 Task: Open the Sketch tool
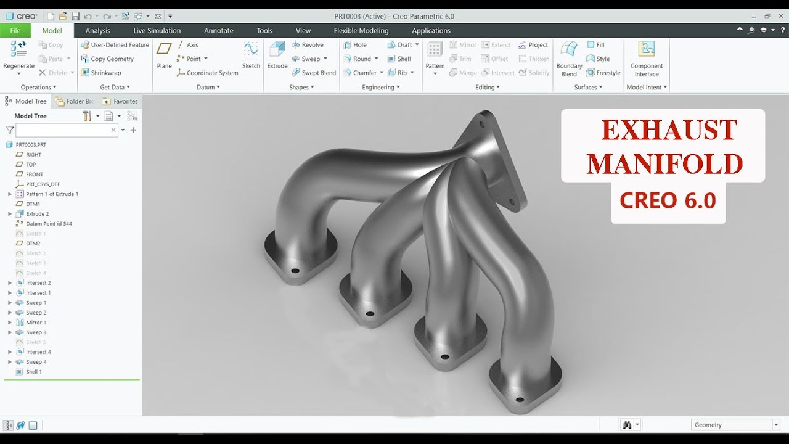click(251, 55)
